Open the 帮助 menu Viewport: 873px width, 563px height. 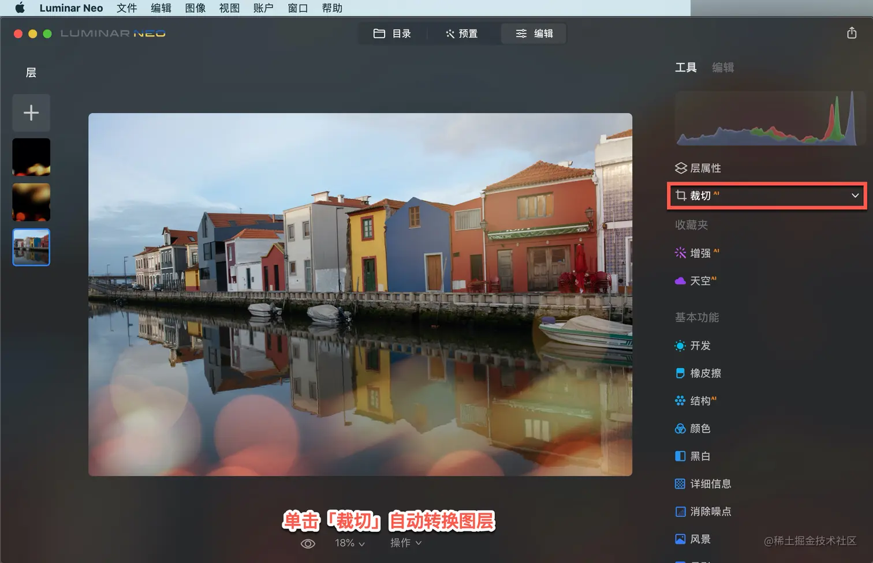pyautogui.click(x=332, y=8)
